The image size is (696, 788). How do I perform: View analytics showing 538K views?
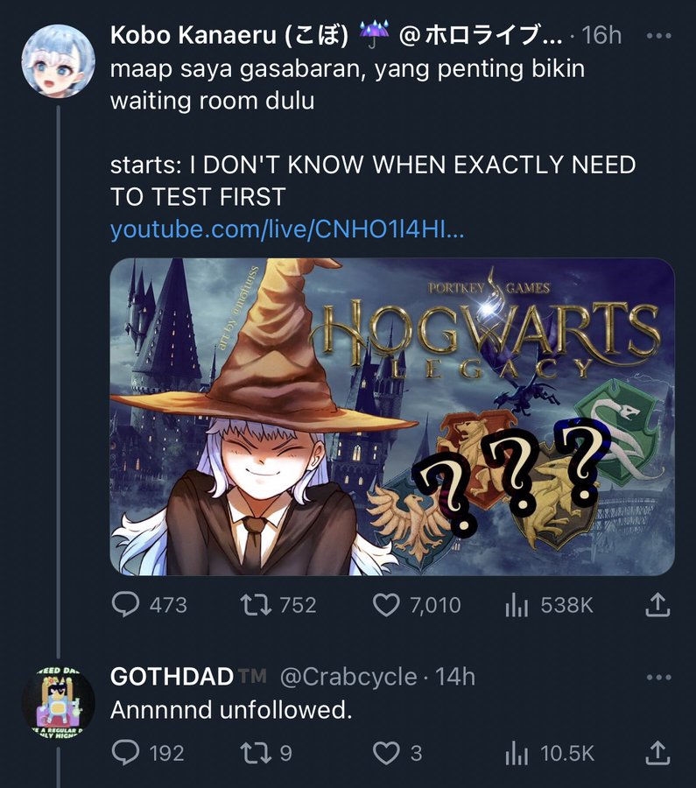click(517, 605)
